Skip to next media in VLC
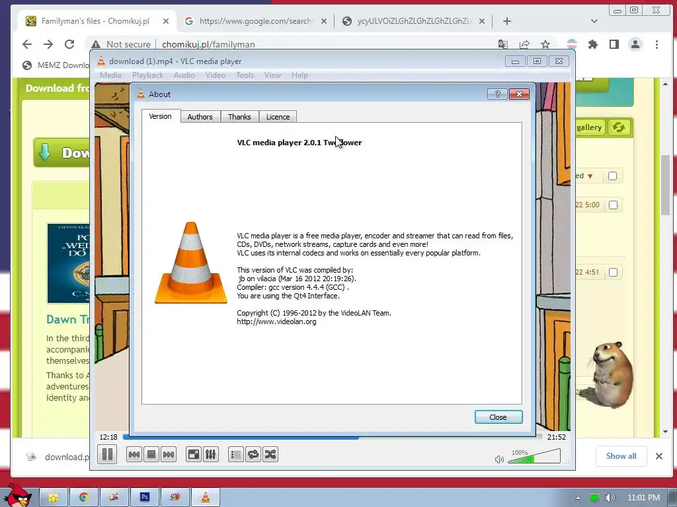 pos(169,454)
